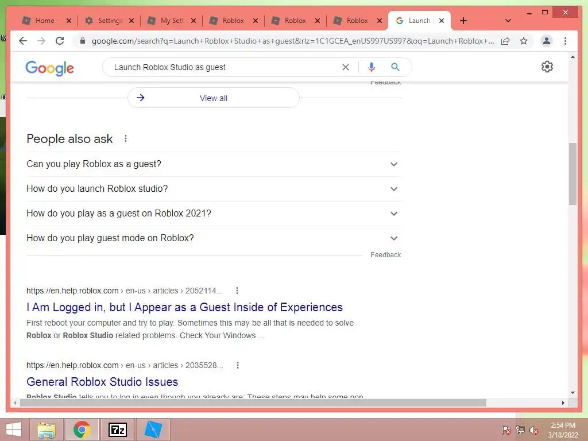Open People also ask options menu
Image resolution: width=588 pixels, height=441 pixels.
pos(126,139)
